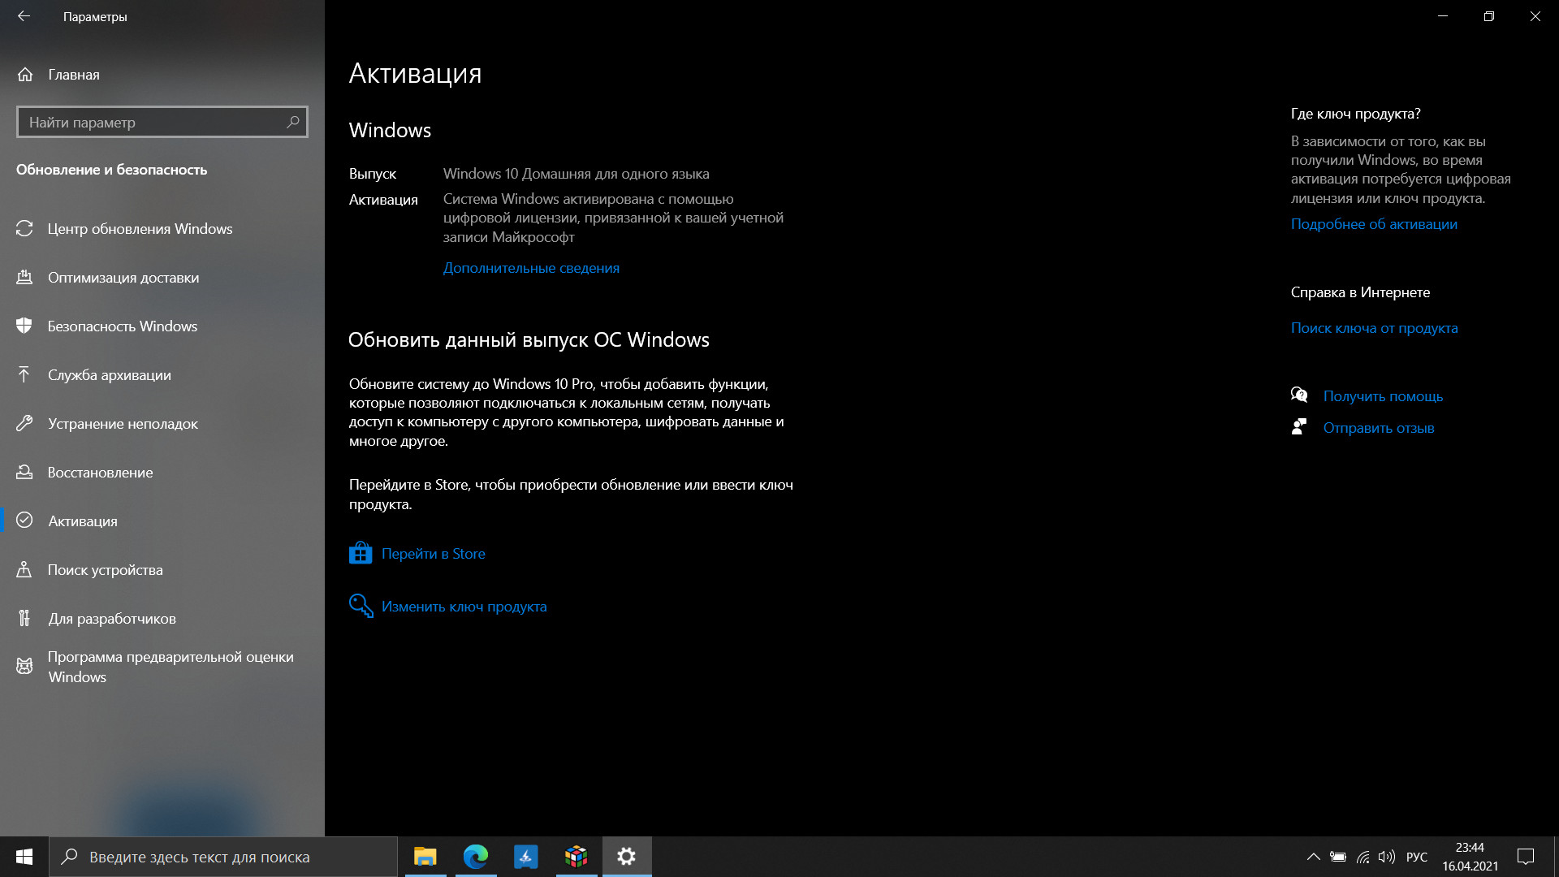This screenshot has height=877, width=1559.
Task: Click the search magnifier in Найти параметр box
Action: point(293,122)
